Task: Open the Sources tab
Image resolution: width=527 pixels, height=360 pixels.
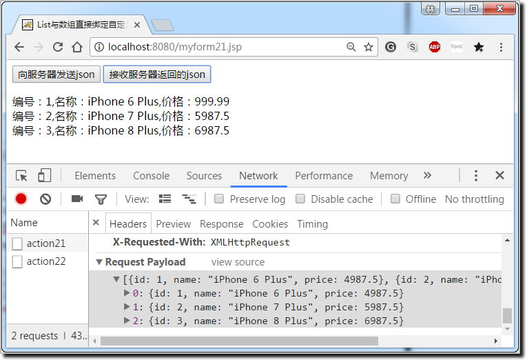Action: coord(204,176)
